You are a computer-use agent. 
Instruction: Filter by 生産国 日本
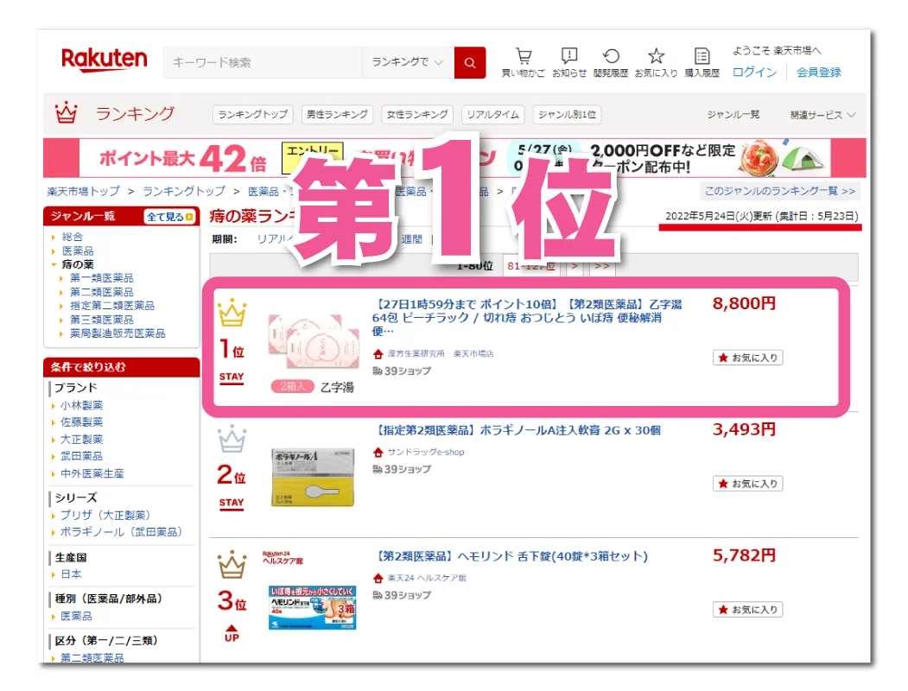[71, 574]
